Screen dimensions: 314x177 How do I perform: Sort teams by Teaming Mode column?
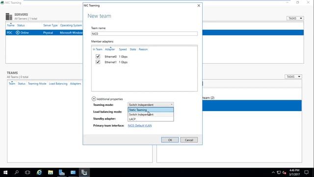point(37,84)
